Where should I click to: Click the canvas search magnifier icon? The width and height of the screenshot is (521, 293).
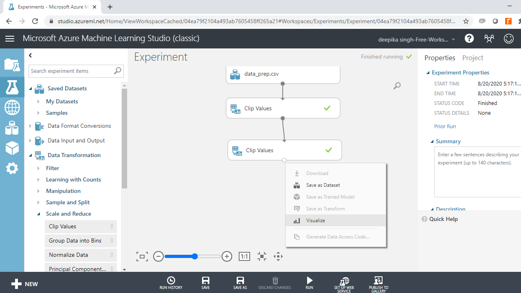(x=397, y=86)
